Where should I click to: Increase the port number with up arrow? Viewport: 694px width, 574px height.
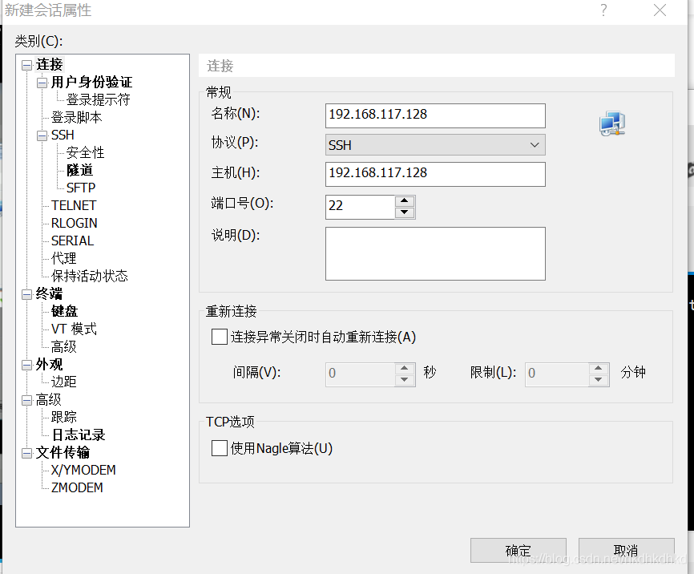[x=405, y=201]
